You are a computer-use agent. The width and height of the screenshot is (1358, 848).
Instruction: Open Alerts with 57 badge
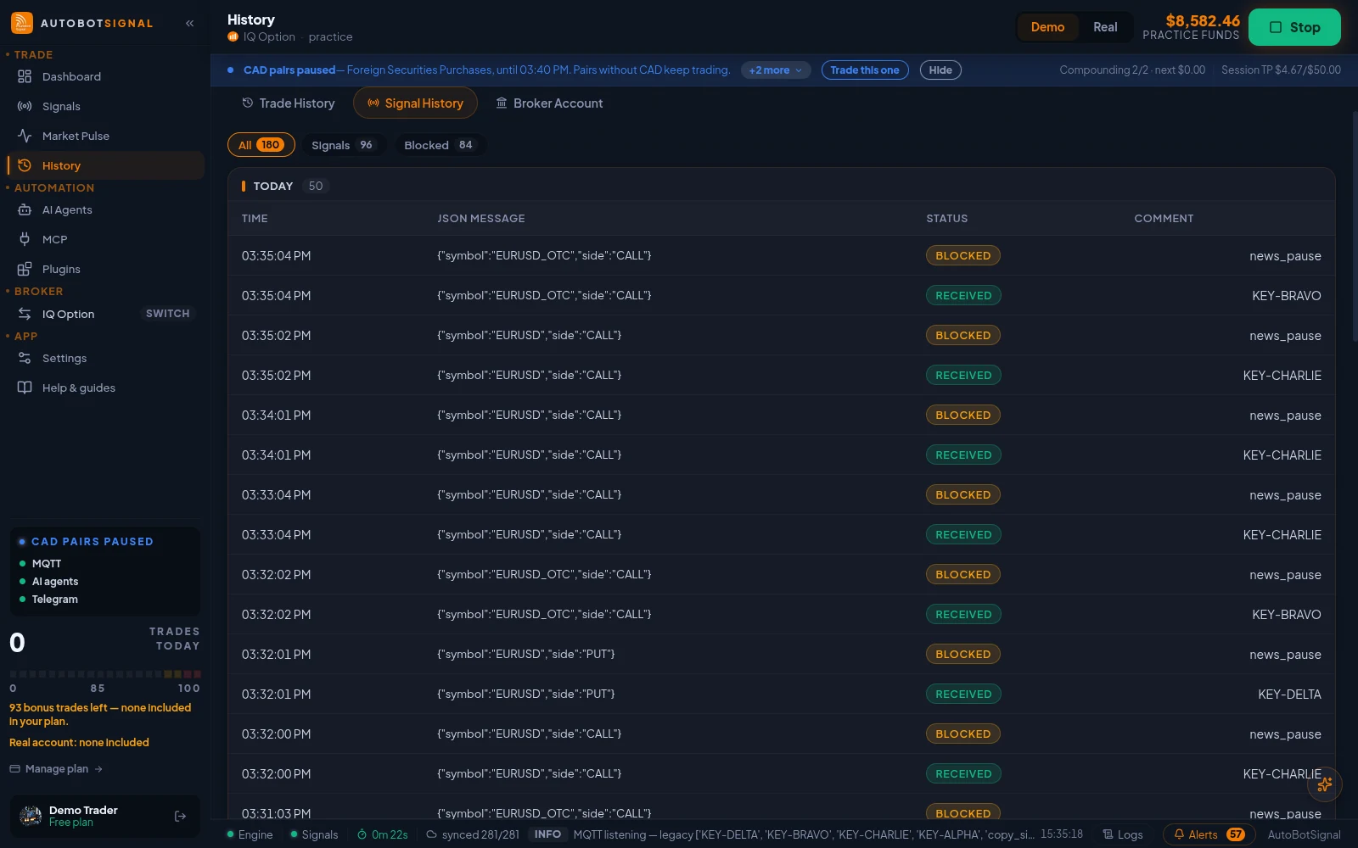[x=1209, y=834]
